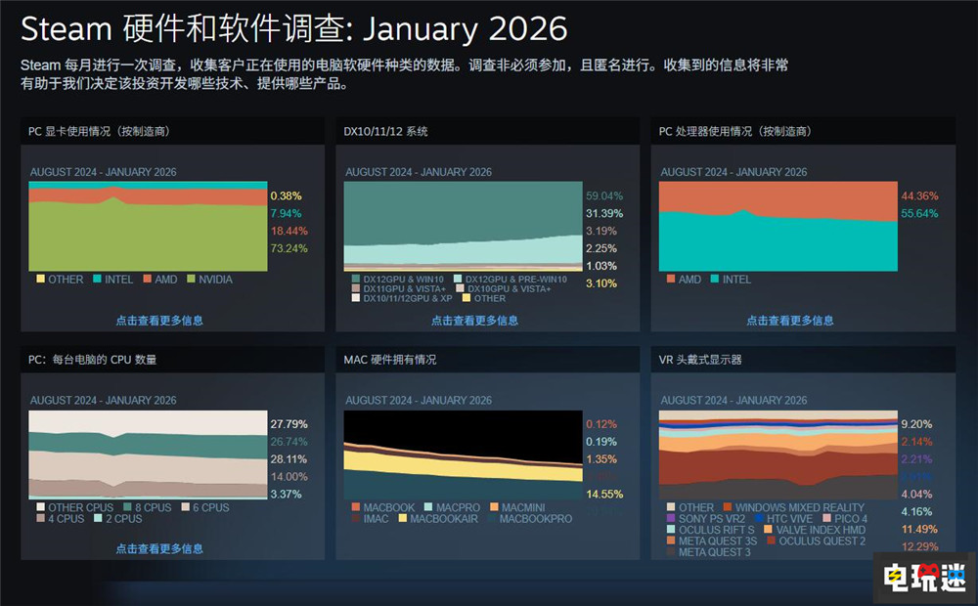Click the 18.44% value in graphics card panel
Screen dimensions: 978x606
(x=289, y=231)
